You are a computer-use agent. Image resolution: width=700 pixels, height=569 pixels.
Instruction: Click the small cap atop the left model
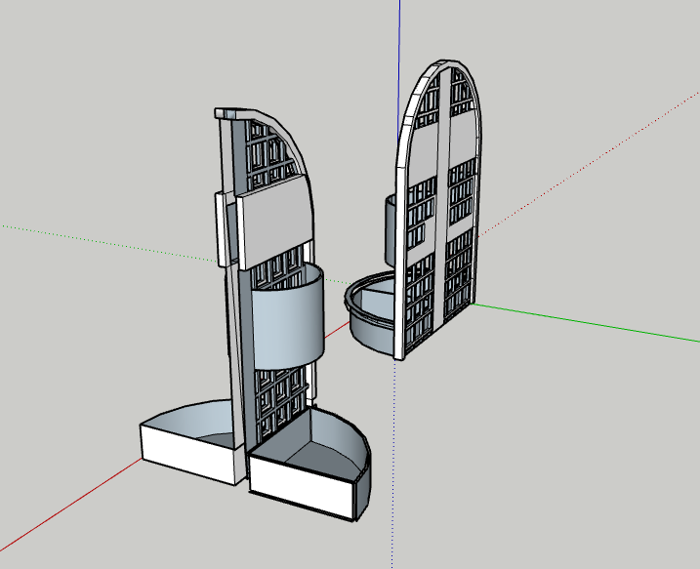click(x=228, y=112)
